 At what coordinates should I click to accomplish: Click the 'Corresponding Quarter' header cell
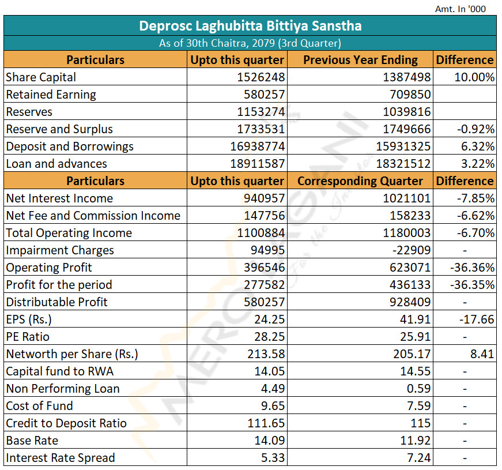coord(360,181)
